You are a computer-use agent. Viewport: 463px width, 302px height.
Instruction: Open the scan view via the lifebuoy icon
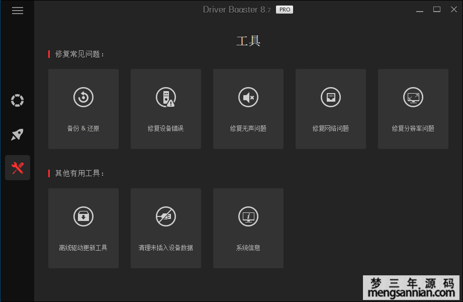click(18, 100)
